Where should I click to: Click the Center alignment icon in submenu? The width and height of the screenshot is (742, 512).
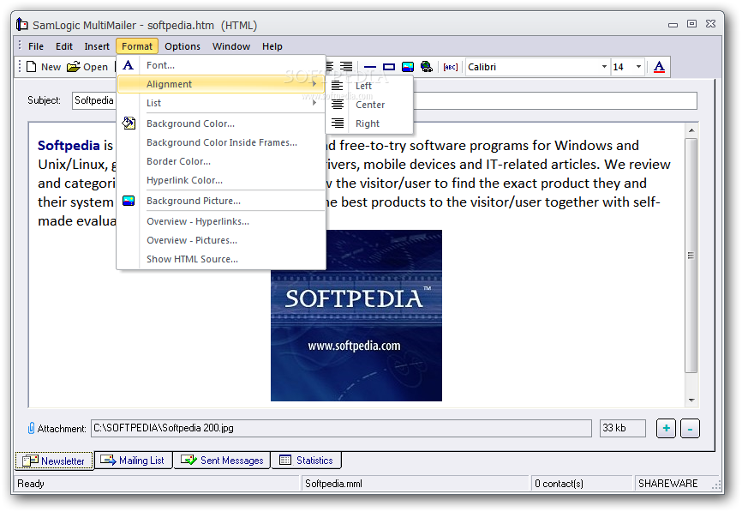338,104
